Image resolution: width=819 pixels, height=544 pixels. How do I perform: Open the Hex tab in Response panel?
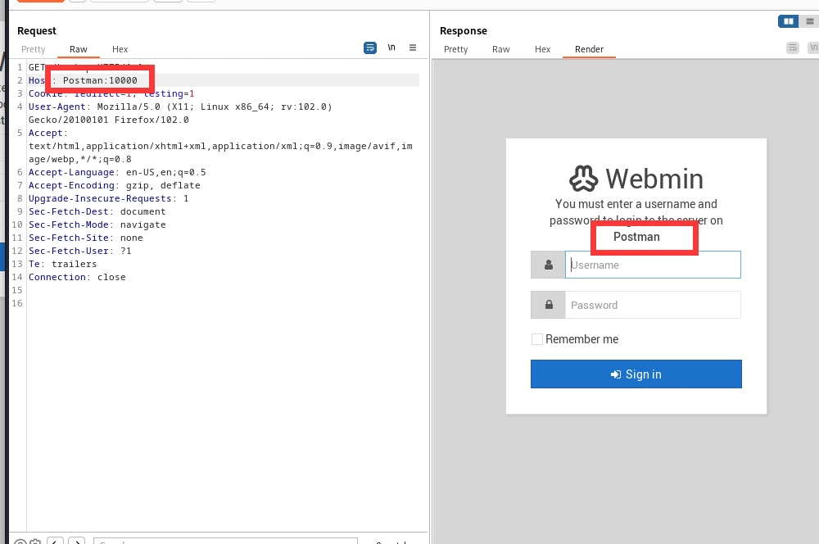(x=543, y=49)
